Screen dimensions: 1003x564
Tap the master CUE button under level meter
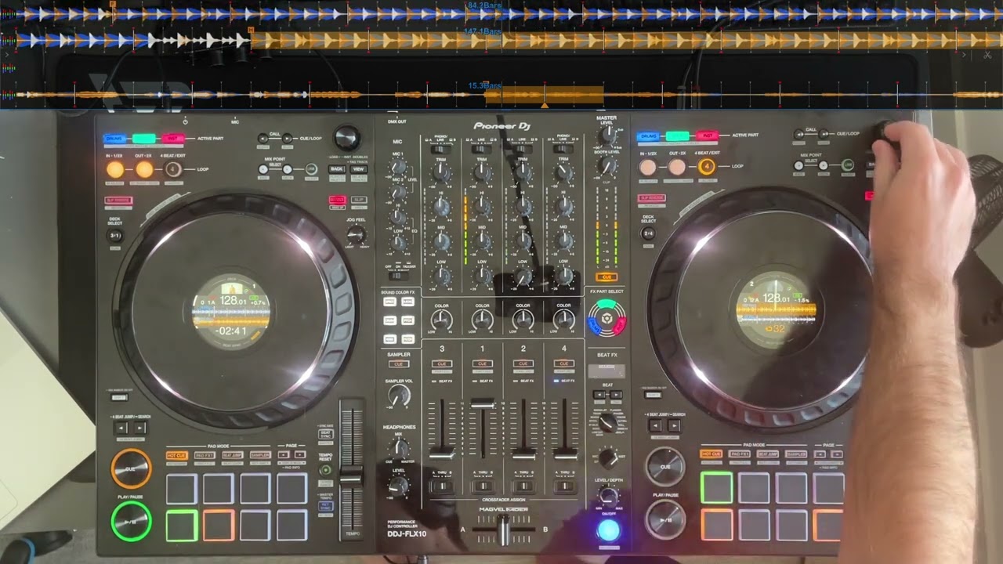pos(607,277)
